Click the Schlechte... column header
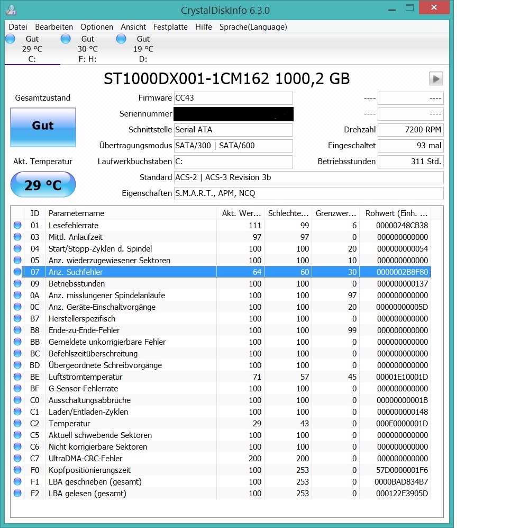Viewport: 529px width, 528px height. 288,213
